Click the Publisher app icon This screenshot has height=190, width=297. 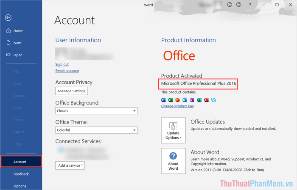(199, 100)
